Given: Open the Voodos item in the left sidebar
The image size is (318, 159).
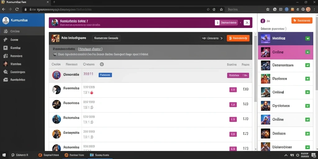Looking at the screenshot, I should tap(22, 64).
